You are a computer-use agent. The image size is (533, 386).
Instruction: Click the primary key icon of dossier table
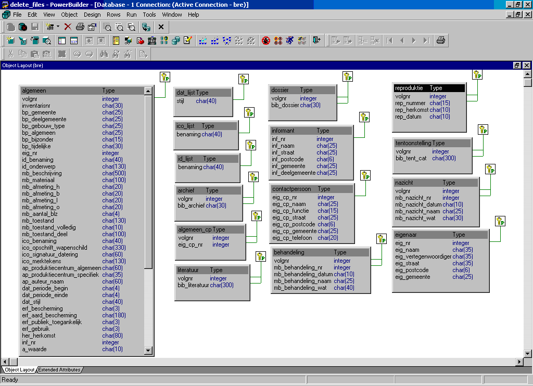(x=348, y=77)
